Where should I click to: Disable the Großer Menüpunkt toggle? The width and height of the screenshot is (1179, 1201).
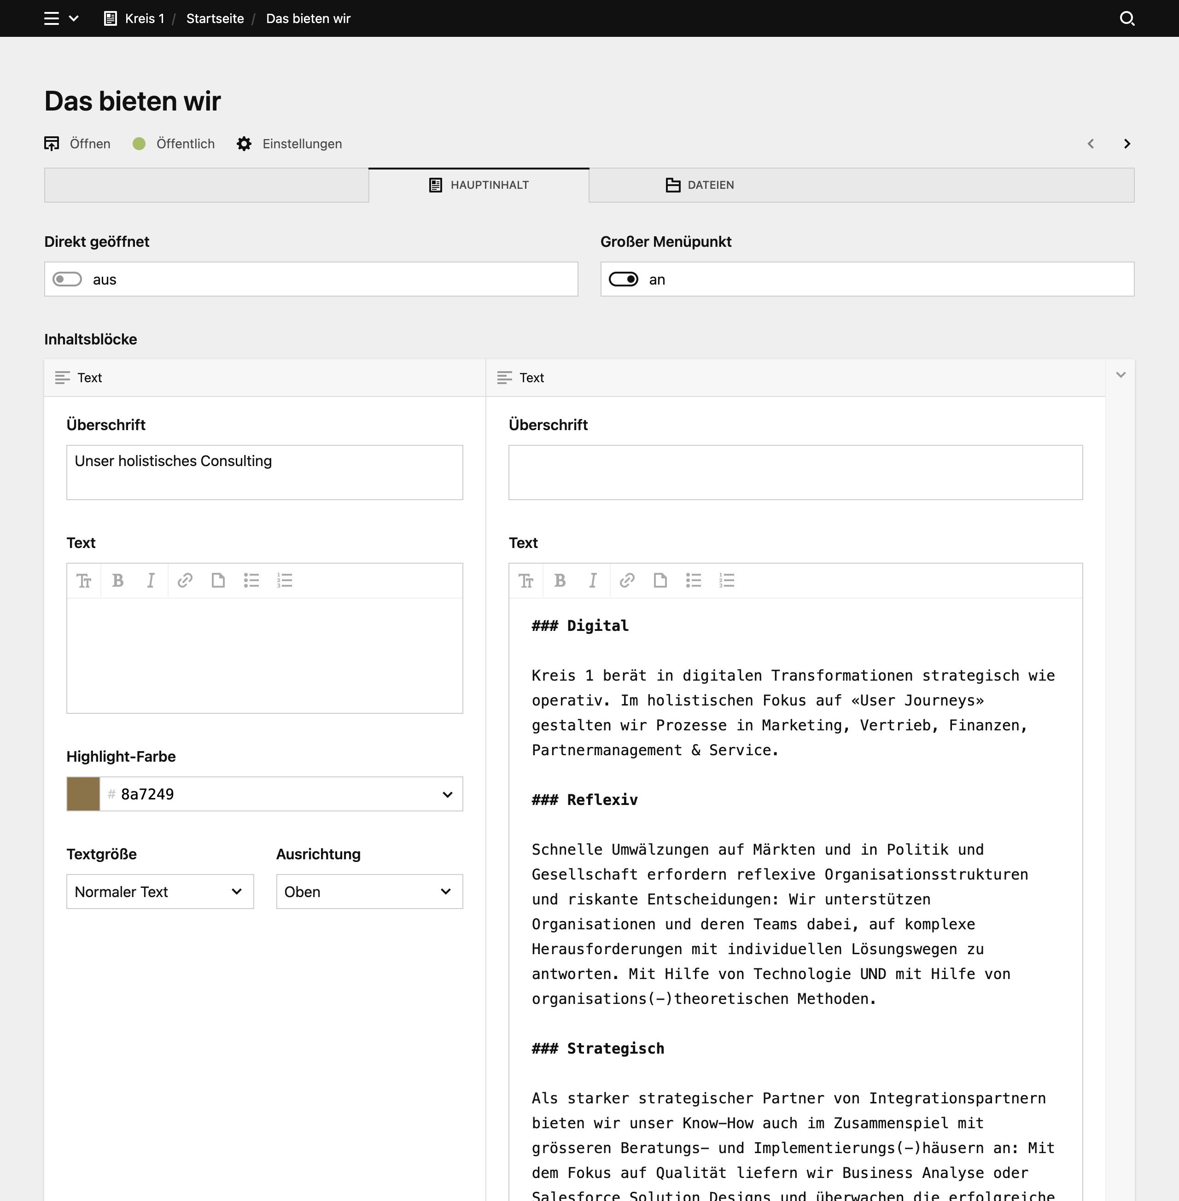tap(624, 279)
